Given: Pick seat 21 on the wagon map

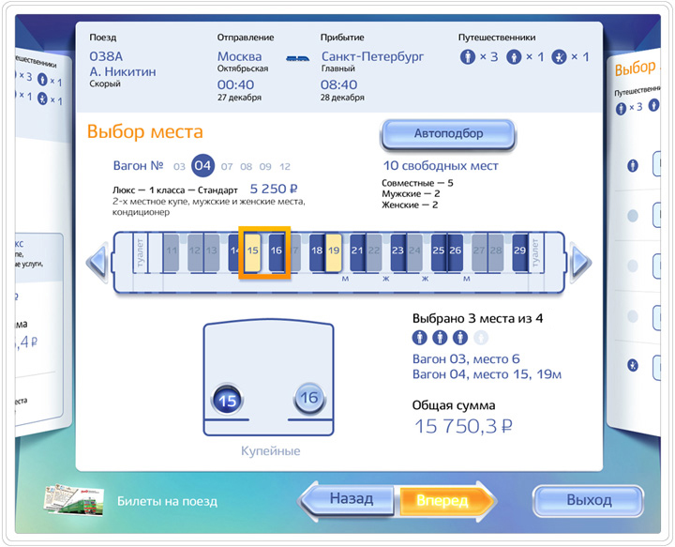Looking at the screenshot, I should [x=357, y=252].
